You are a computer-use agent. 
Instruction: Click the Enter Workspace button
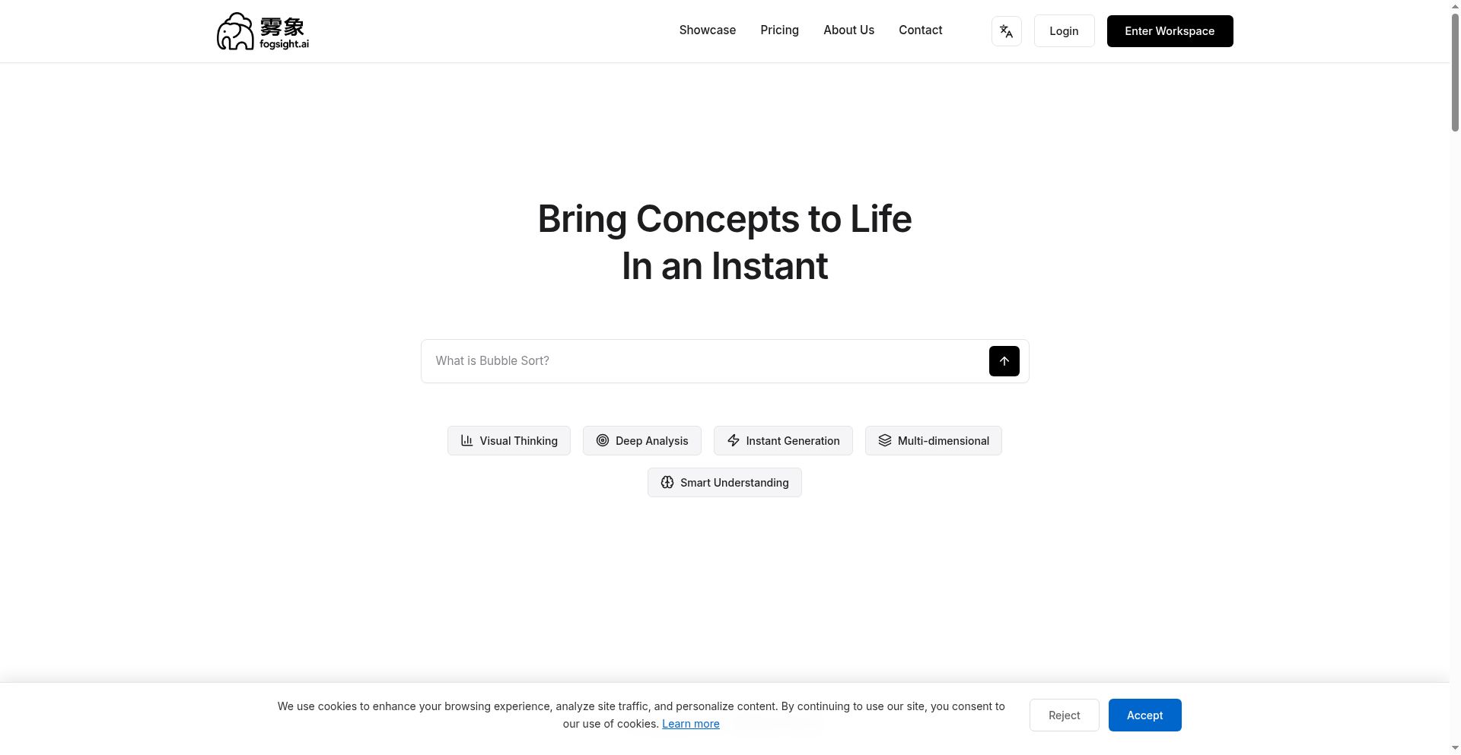coord(1170,31)
